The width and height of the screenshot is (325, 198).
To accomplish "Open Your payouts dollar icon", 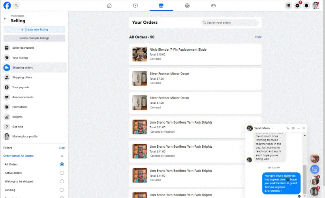I will coord(7,87).
